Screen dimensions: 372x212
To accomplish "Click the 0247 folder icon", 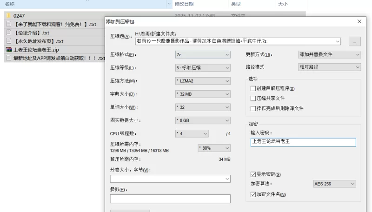I will [8, 16].
